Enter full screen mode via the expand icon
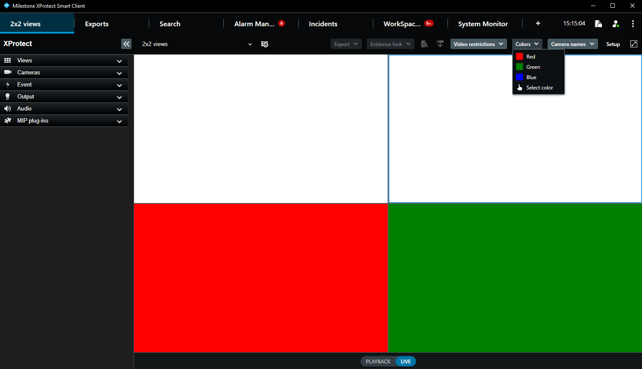This screenshot has height=369, width=642. coord(633,44)
